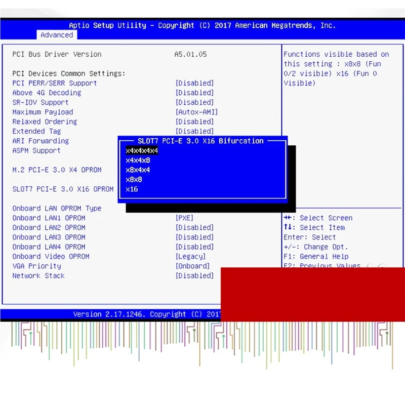
Task: Click the Select Item key hint
Action: (314, 227)
